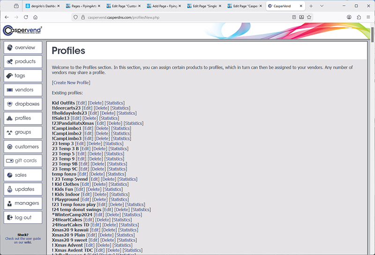Screen dimensions: 375x255
Task: Open the wiki link under Stuck?
Action: point(28,242)
